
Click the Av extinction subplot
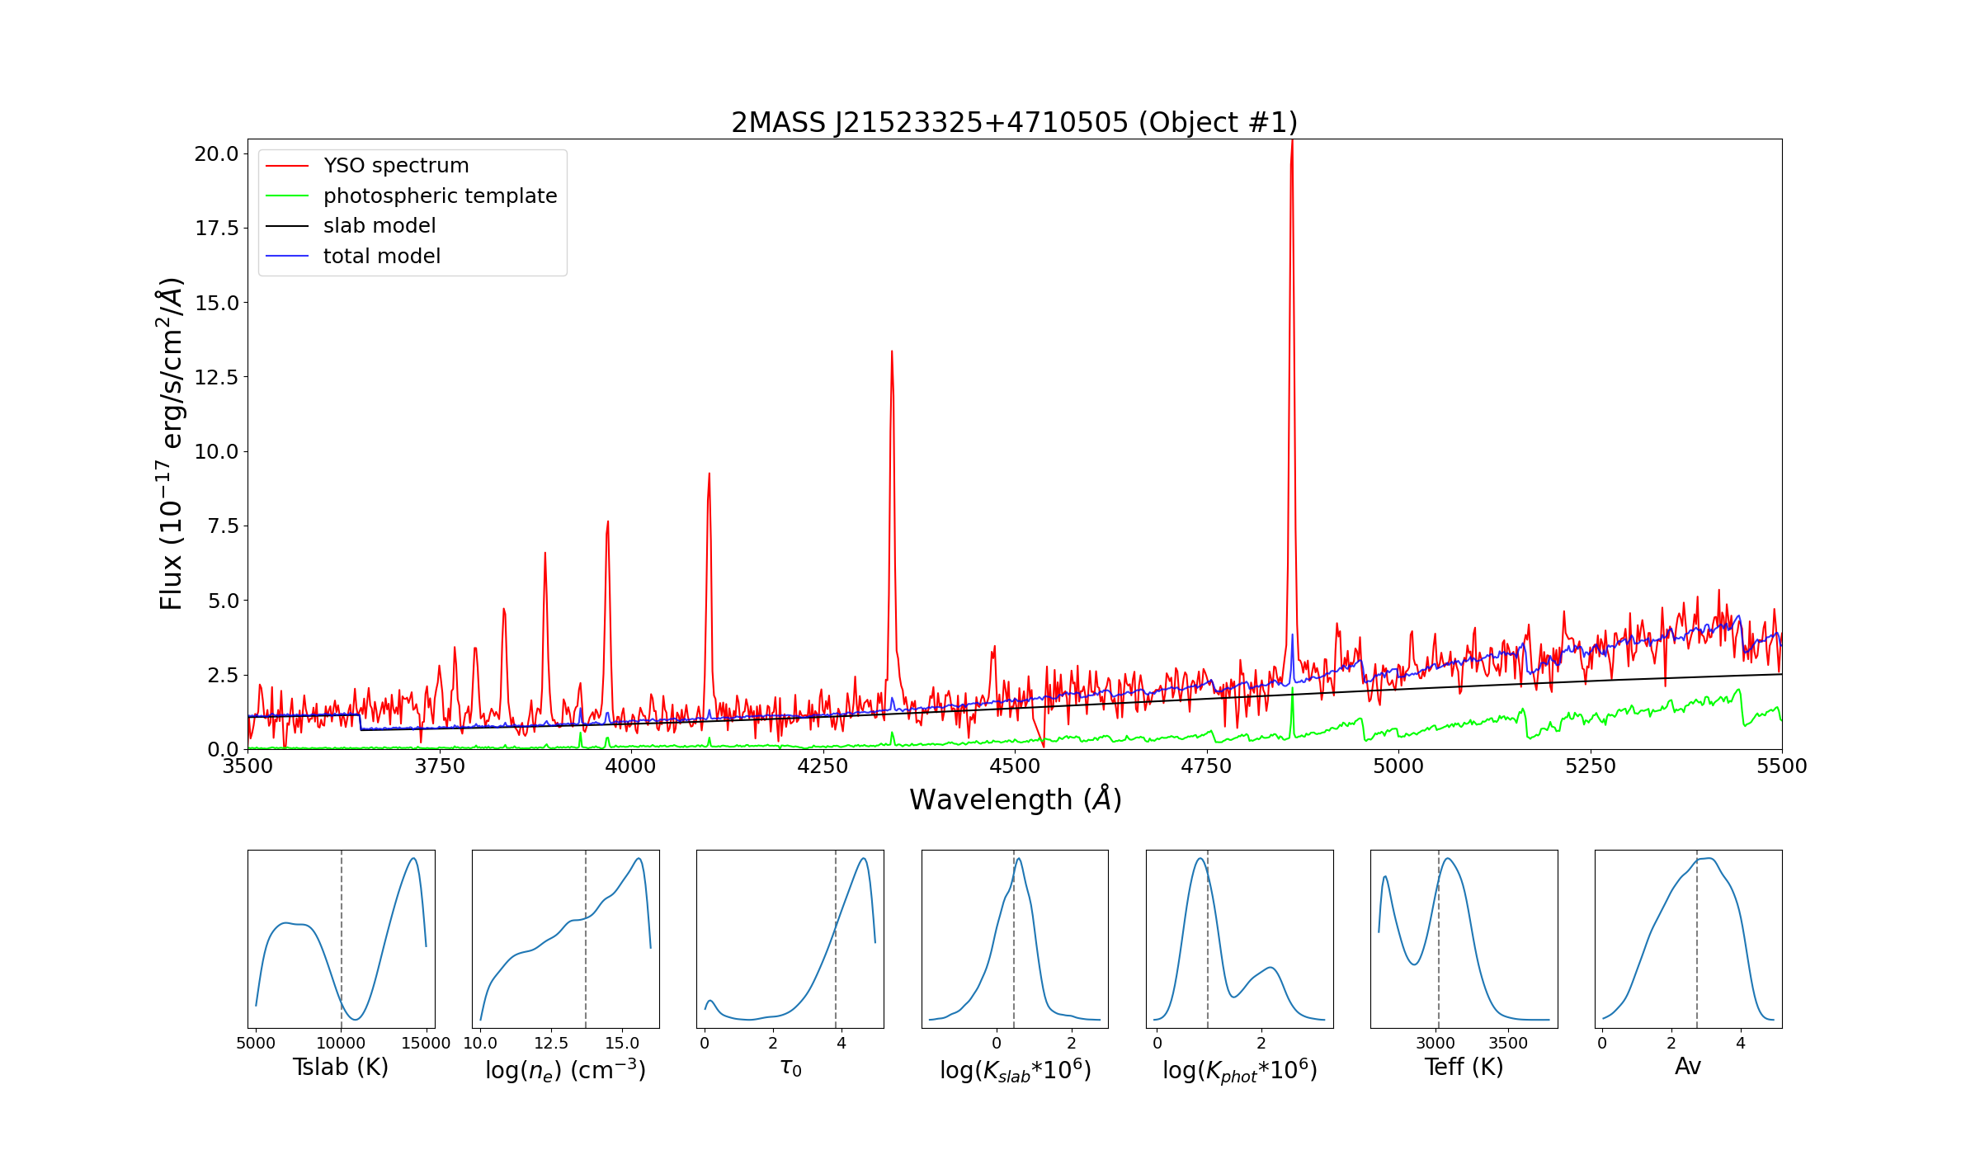[x=1688, y=939]
